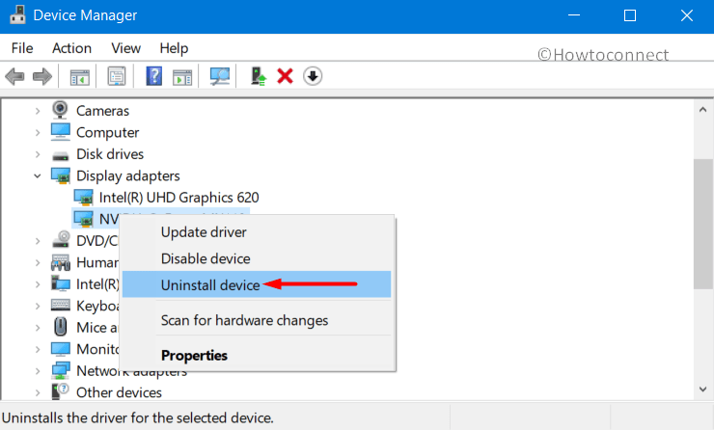714x430 pixels.
Task: Click the blue Help question-mark icon
Action: point(154,76)
